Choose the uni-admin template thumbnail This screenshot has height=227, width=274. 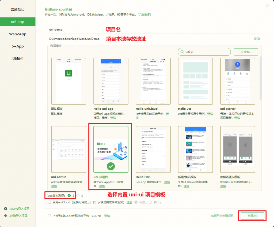coord(69,149)
